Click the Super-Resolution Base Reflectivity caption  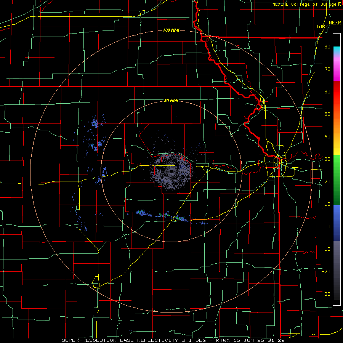pos(173,340)
